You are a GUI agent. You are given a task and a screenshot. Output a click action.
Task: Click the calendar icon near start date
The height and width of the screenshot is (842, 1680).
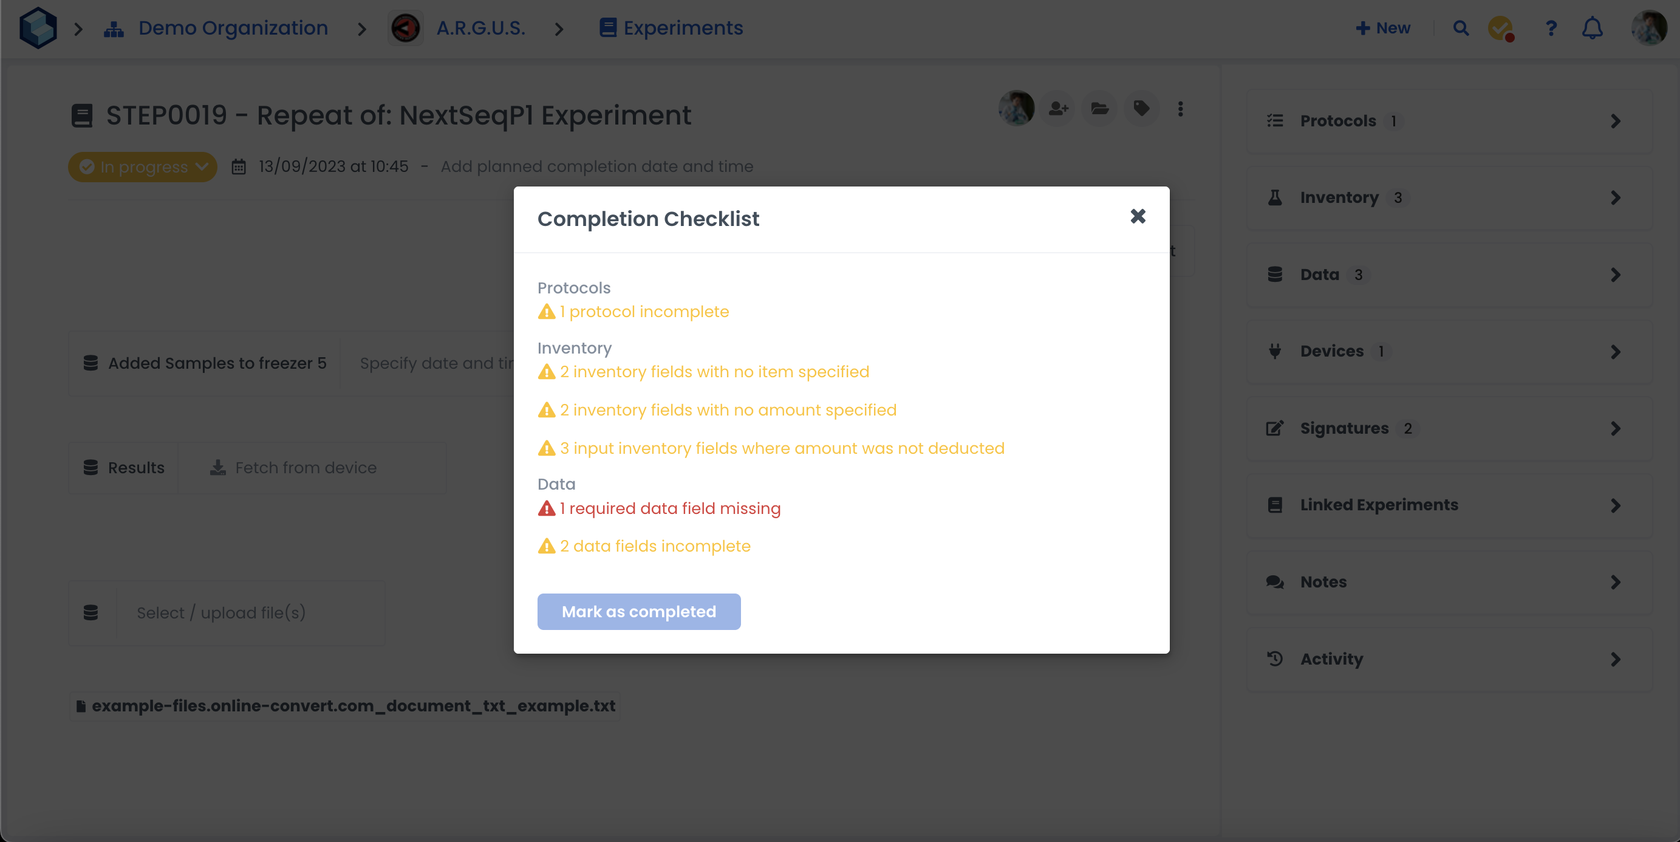pos(239,167)
